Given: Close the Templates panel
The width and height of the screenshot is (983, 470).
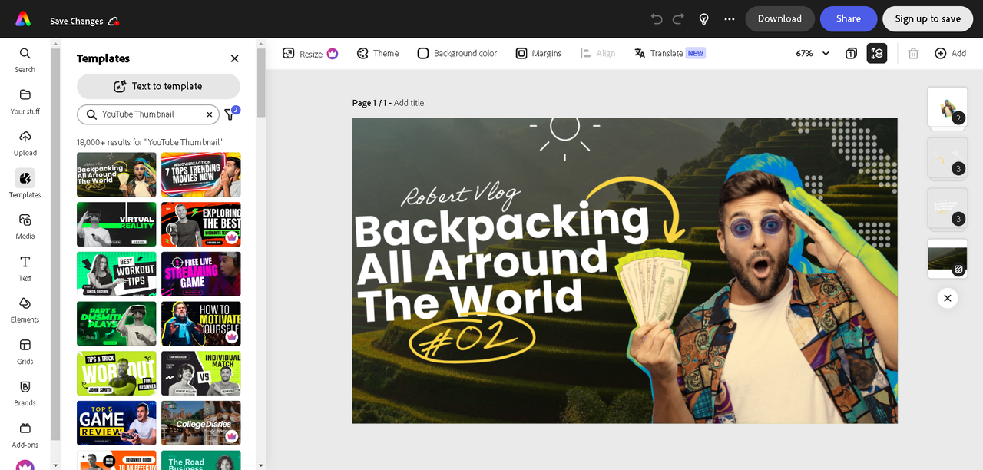Looking at the screenshot, I should 234,58.
